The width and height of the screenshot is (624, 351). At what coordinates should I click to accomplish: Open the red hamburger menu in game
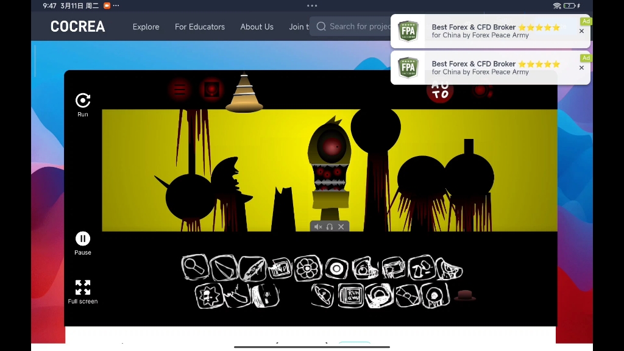tap(180, 89)
